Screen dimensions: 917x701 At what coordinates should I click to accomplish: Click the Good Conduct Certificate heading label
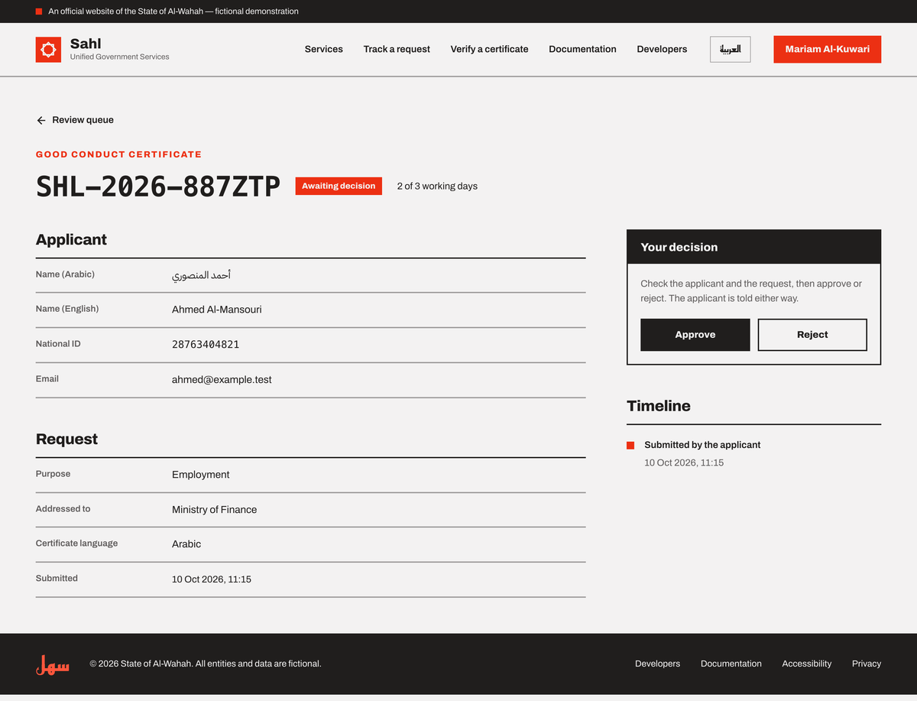118,154
